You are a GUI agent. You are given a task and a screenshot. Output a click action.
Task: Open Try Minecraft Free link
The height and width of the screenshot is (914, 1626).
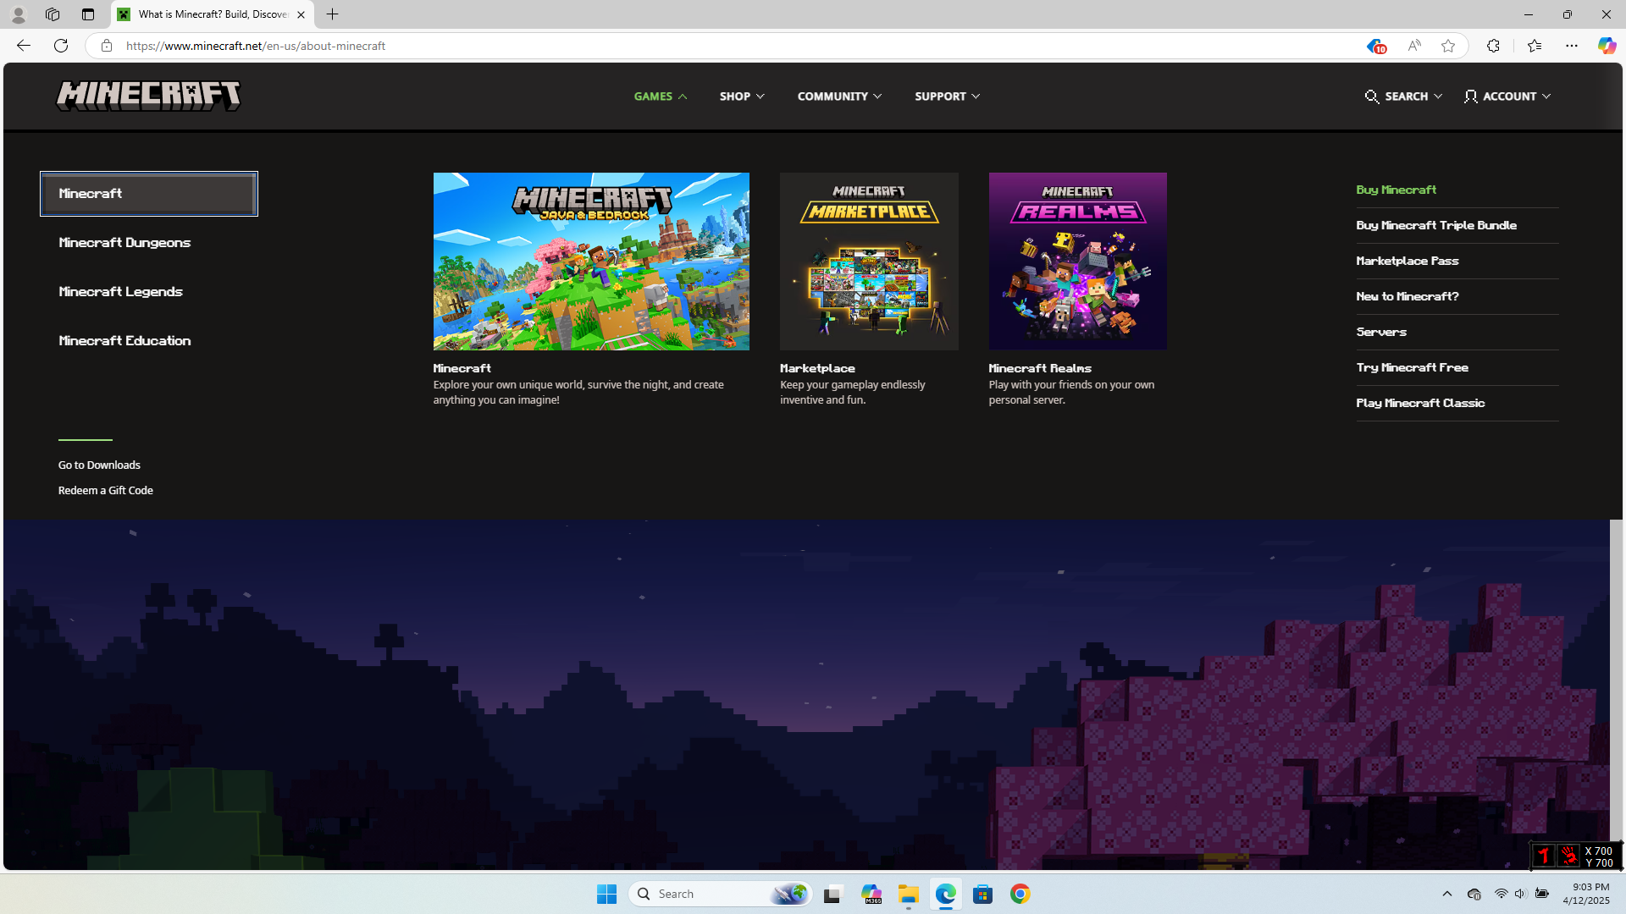pyautogui.click(x=1412, y=367)
